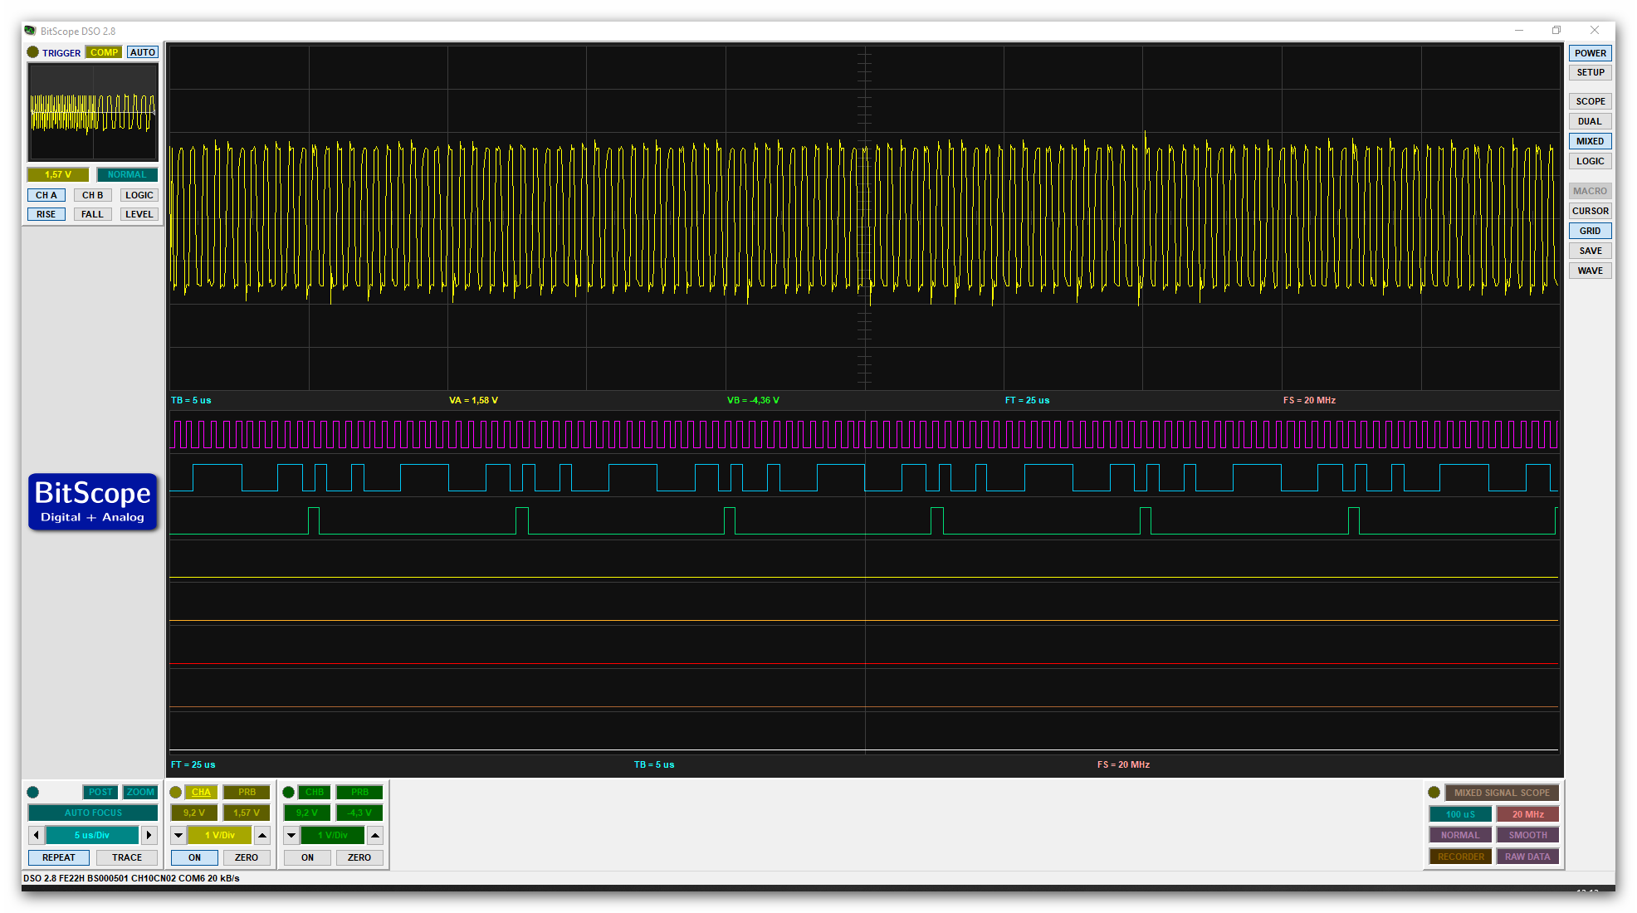Image resolution: width=1637 pixels, height=913 pixels.
Task: Toggle the CURSOR display
Action: pyautogui.click(x=1591, y=211)
